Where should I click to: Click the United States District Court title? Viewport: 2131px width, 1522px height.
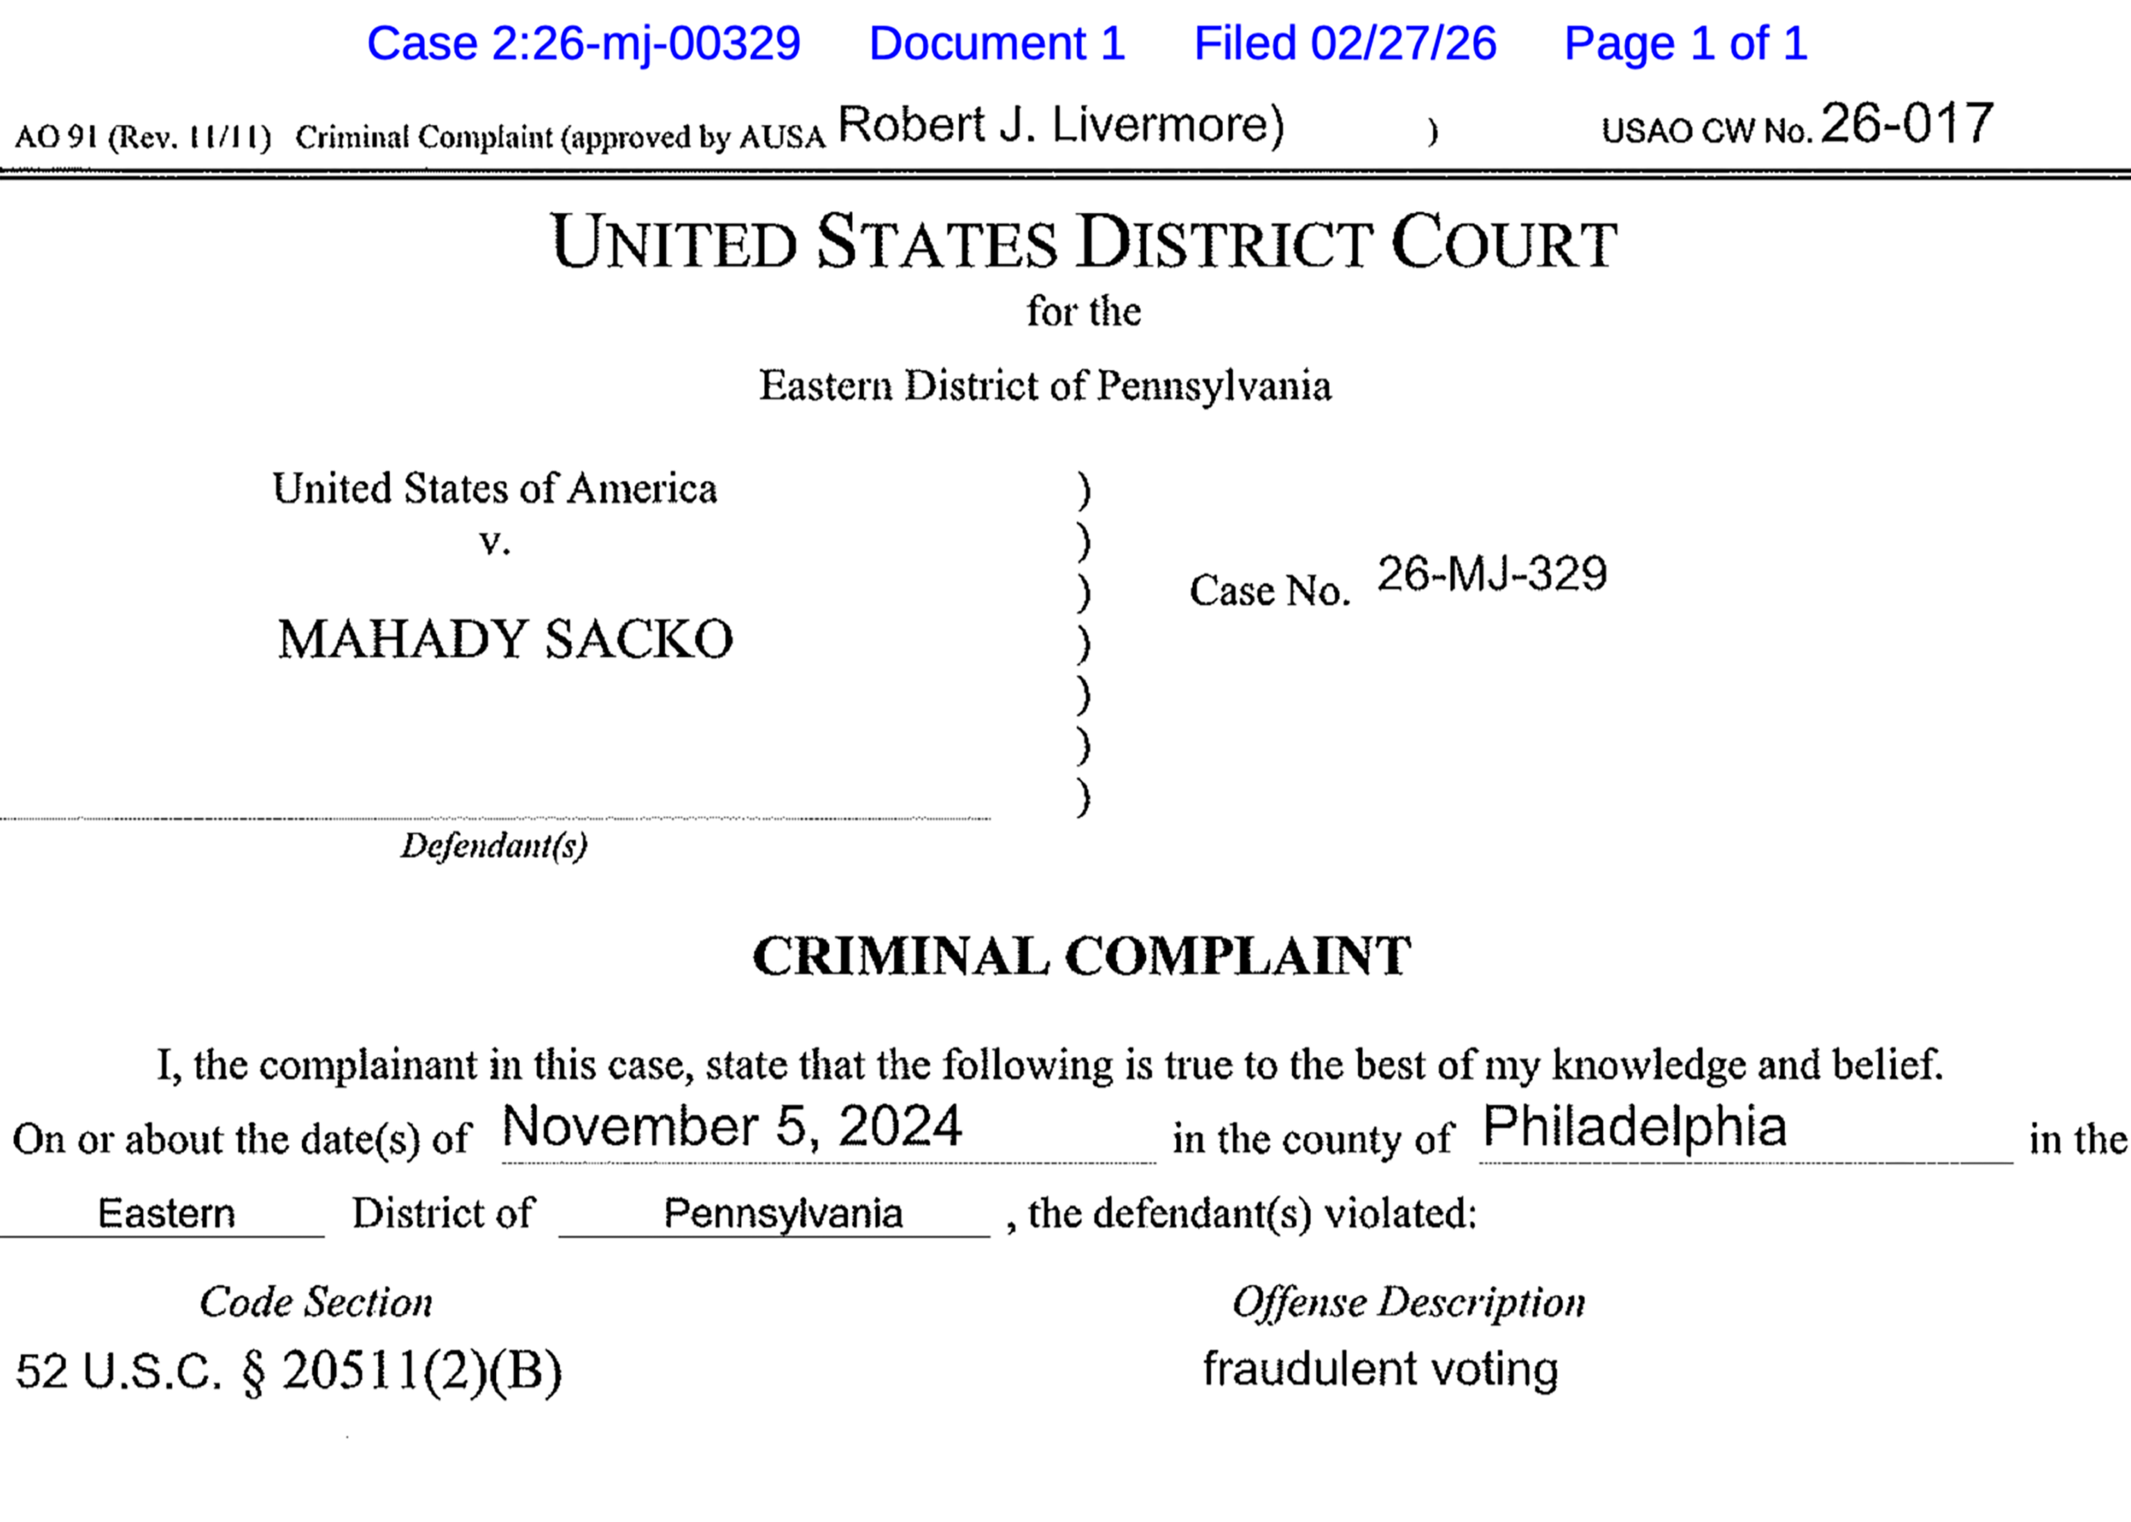pyautogui.click(x=1083, y=243)
